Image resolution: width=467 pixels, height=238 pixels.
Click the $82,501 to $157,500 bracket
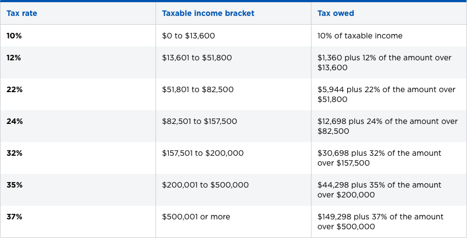point(201,121)
